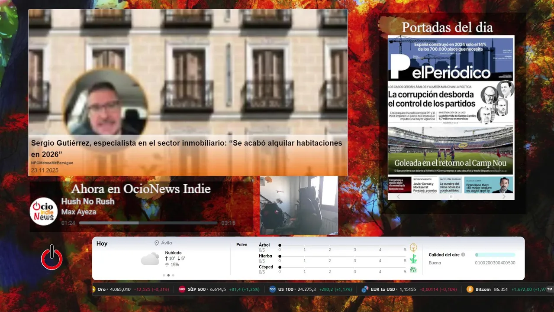
Task: Click the song title 'Hush No Rush'
Action: click(x=88, y=201)
